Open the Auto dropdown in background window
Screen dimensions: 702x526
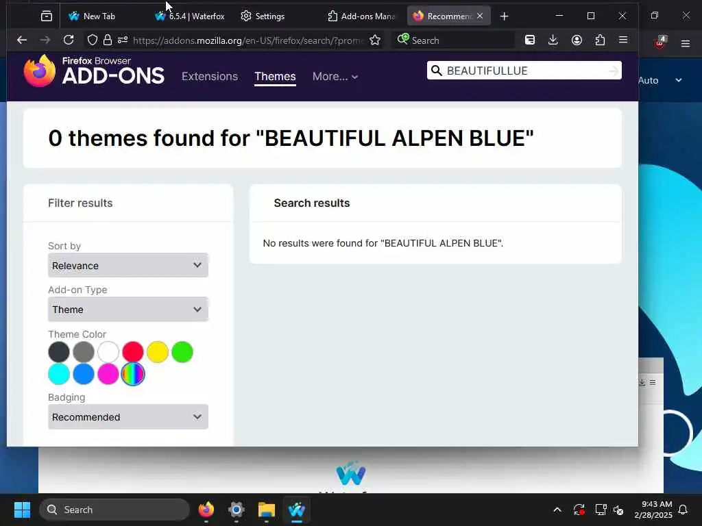(x=660, y=81)
